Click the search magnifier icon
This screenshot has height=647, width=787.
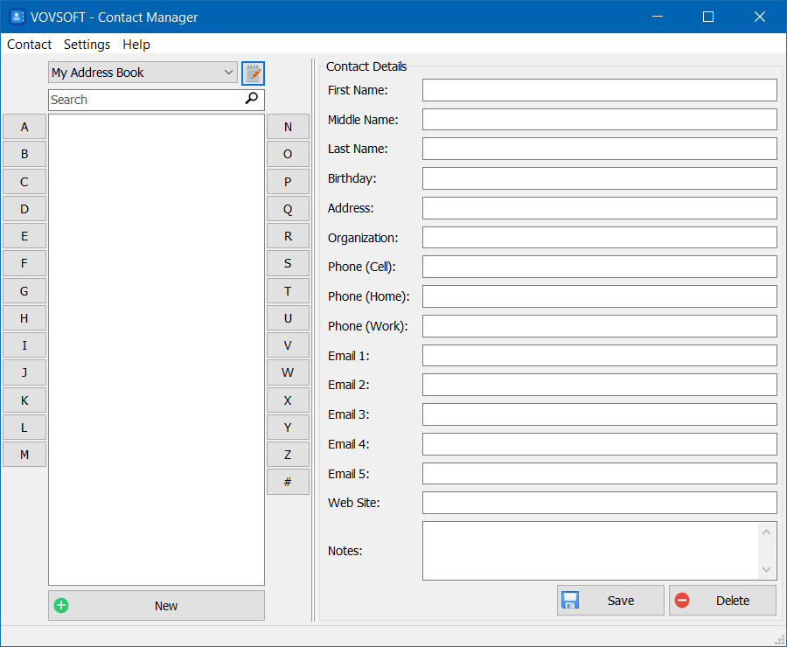pyautogui.click(x=252, y=99)
